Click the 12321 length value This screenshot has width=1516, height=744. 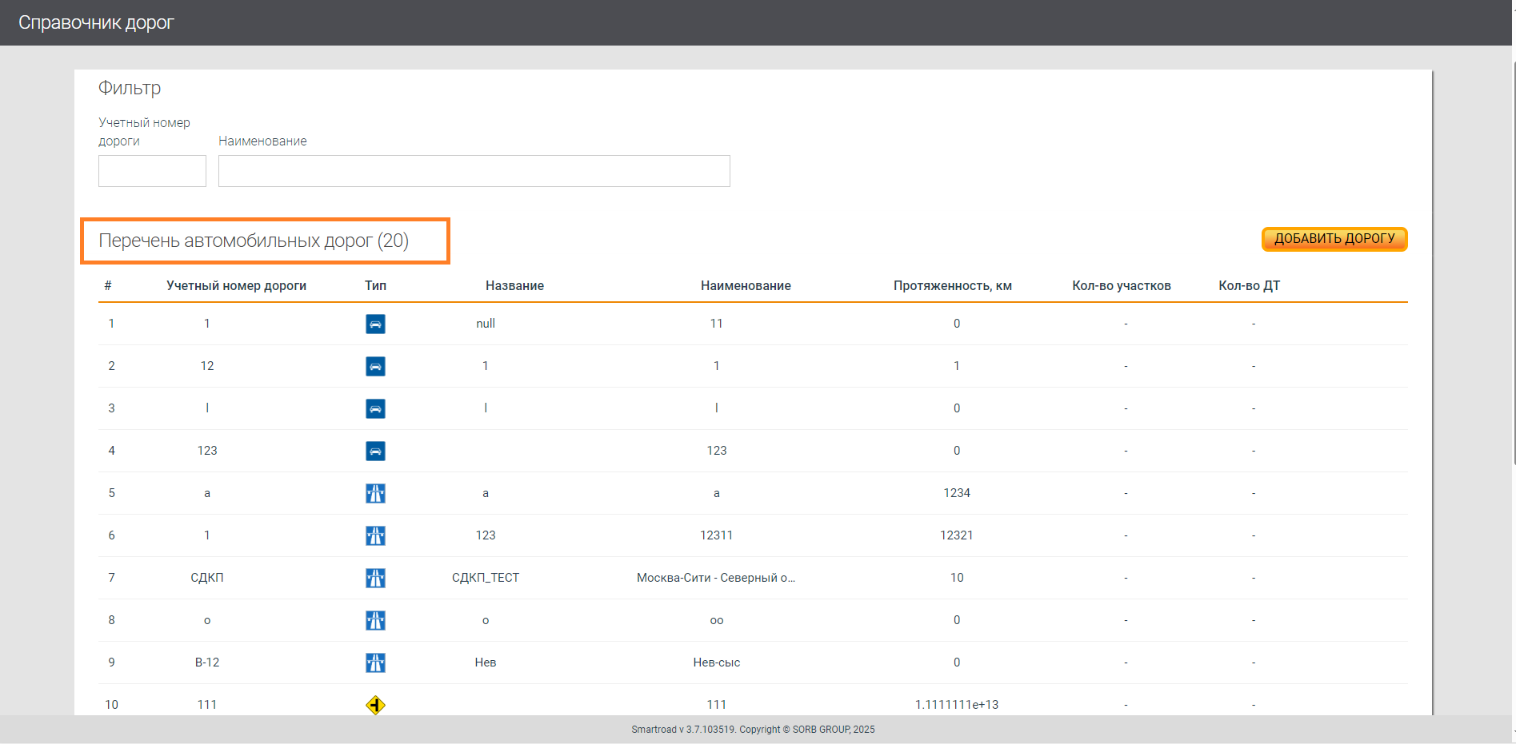[957, 535]
